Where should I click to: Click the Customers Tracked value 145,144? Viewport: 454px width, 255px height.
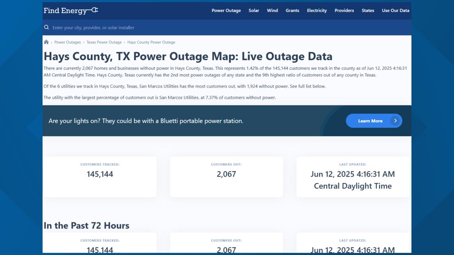pyautogui.click(x=100, y=174)
